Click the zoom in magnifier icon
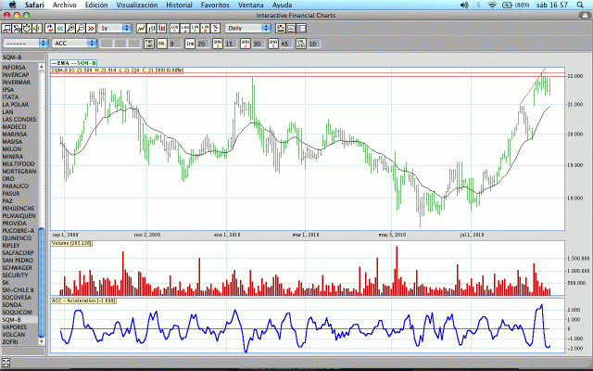This screenshot has width=593, height=371. click(71, 29)
